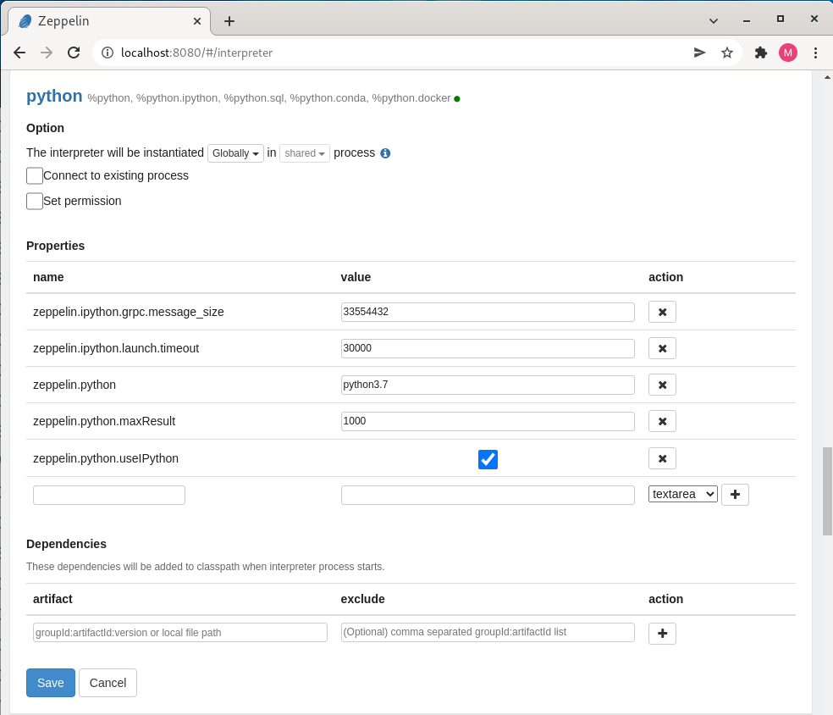View site information icon
833x715 pixels.
click(108, 53)
